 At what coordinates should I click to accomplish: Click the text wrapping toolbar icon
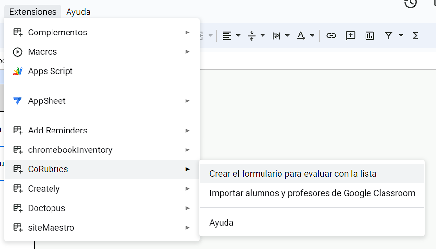276,36
